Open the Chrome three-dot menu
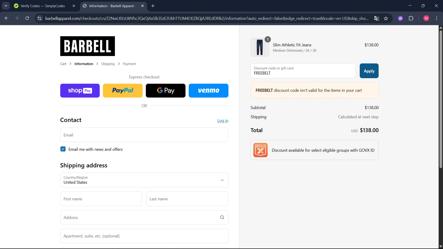443x249 pixels. point(437,18)
